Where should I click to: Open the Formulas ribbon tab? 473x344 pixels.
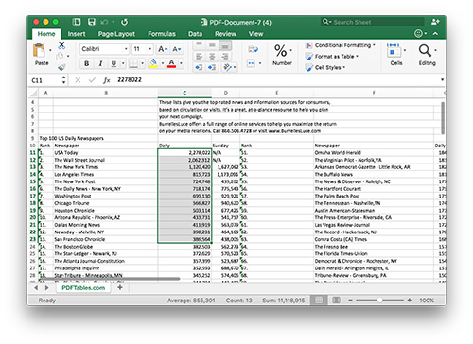162,34
